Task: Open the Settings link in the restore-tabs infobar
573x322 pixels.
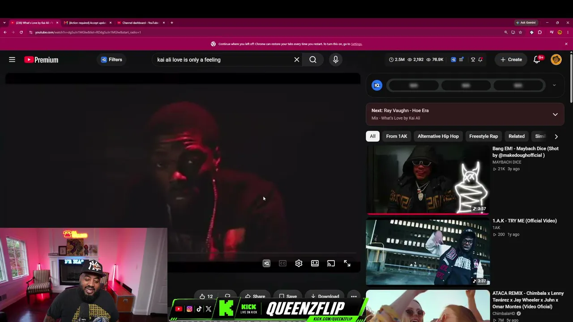Action: [x=356, y=44]
